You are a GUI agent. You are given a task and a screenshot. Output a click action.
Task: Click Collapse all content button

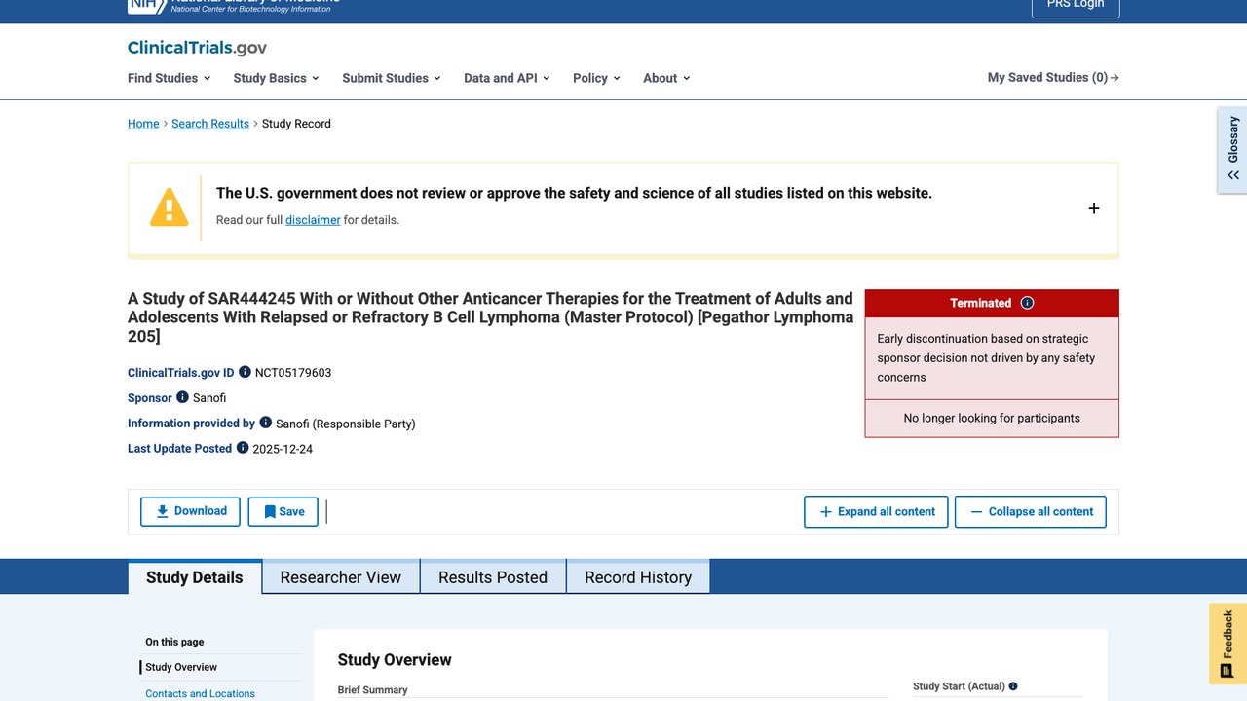[1031, 511]
